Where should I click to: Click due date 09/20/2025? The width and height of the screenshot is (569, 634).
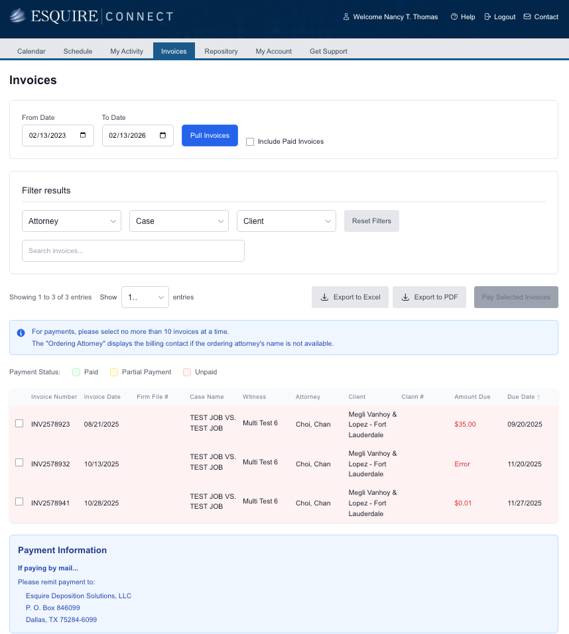pyautogui.click(x=525, y=425)
